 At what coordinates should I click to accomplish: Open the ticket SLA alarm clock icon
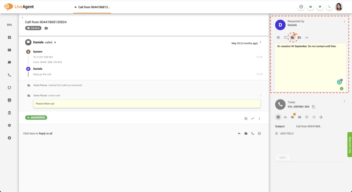307,117
